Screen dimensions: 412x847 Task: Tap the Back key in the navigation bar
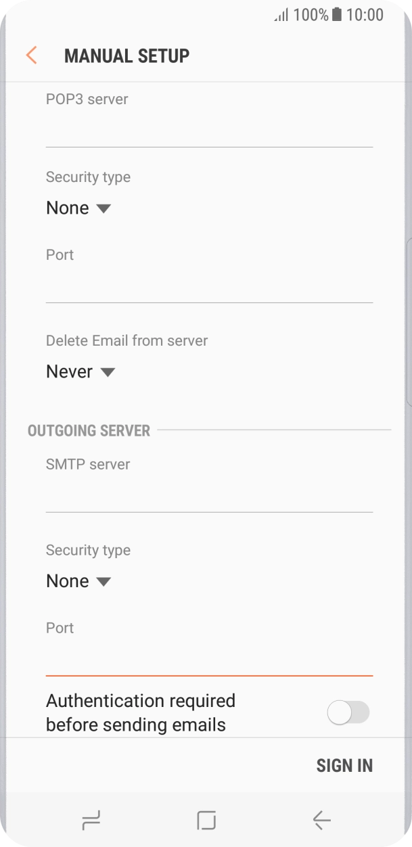[321, 819]
